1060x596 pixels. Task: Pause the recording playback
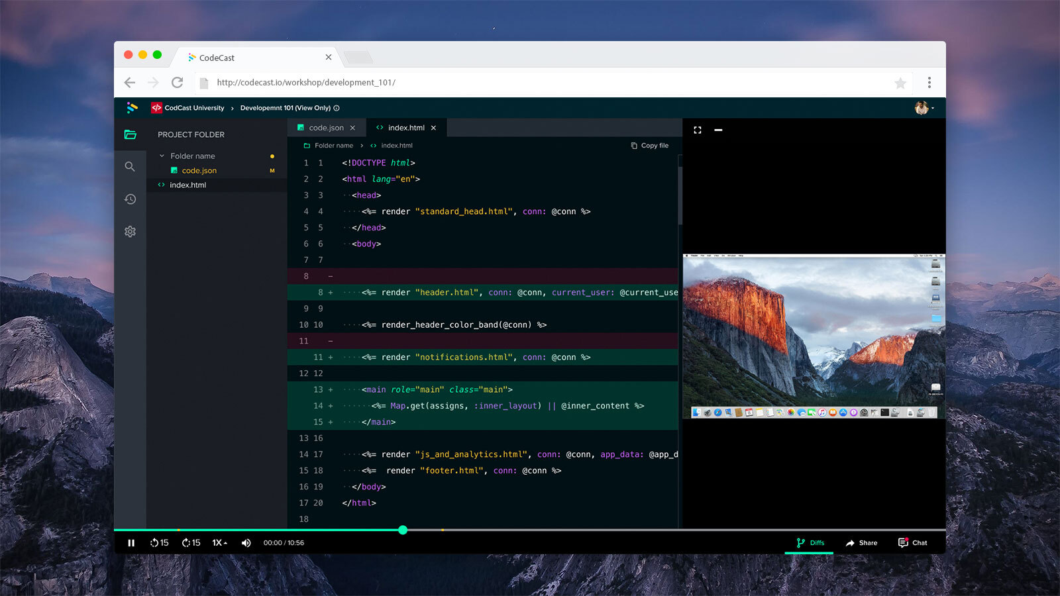[131, 542]
